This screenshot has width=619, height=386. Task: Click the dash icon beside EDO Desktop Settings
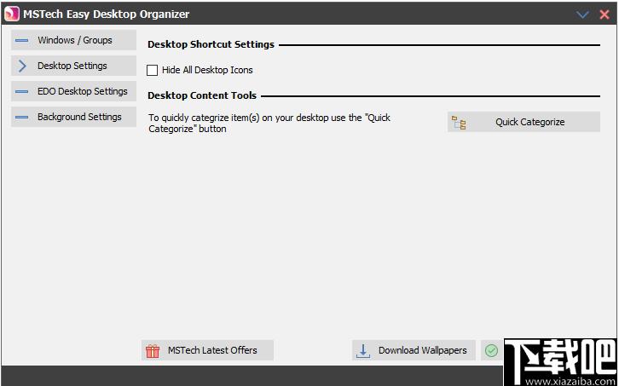coord(21,91)
